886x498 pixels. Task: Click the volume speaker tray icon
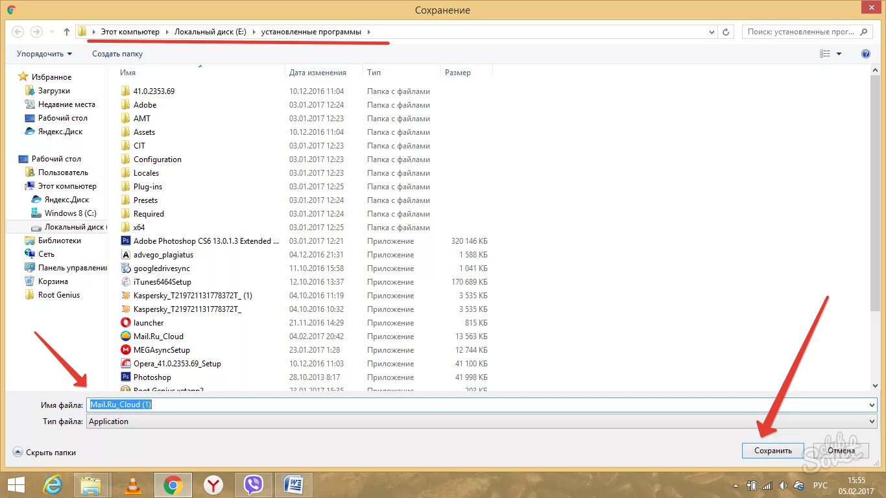coord(782,485)
